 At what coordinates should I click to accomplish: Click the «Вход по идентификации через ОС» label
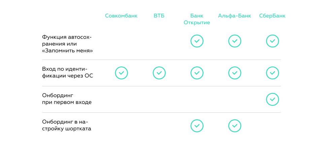[x=67, y=73]
